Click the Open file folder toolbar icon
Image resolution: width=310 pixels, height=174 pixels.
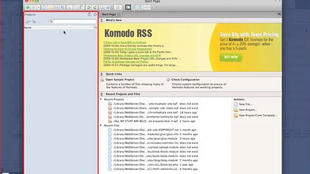click(x=50, y=8)
